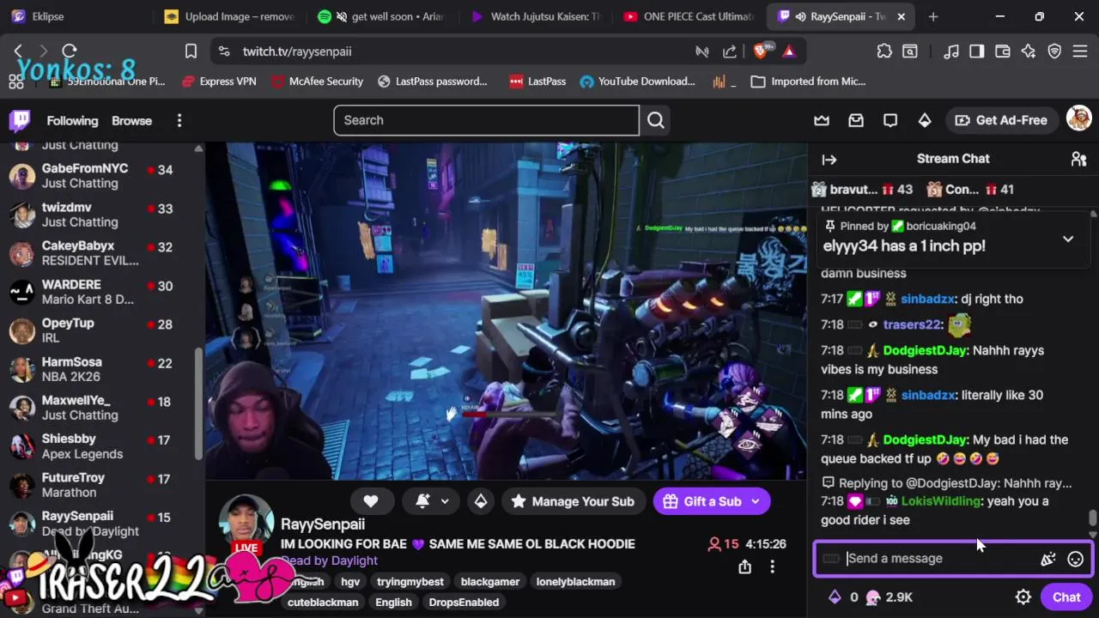This screenshot has width=1099, height=618.
Task: Expand the notification options chevron
Action: [445, 501]
